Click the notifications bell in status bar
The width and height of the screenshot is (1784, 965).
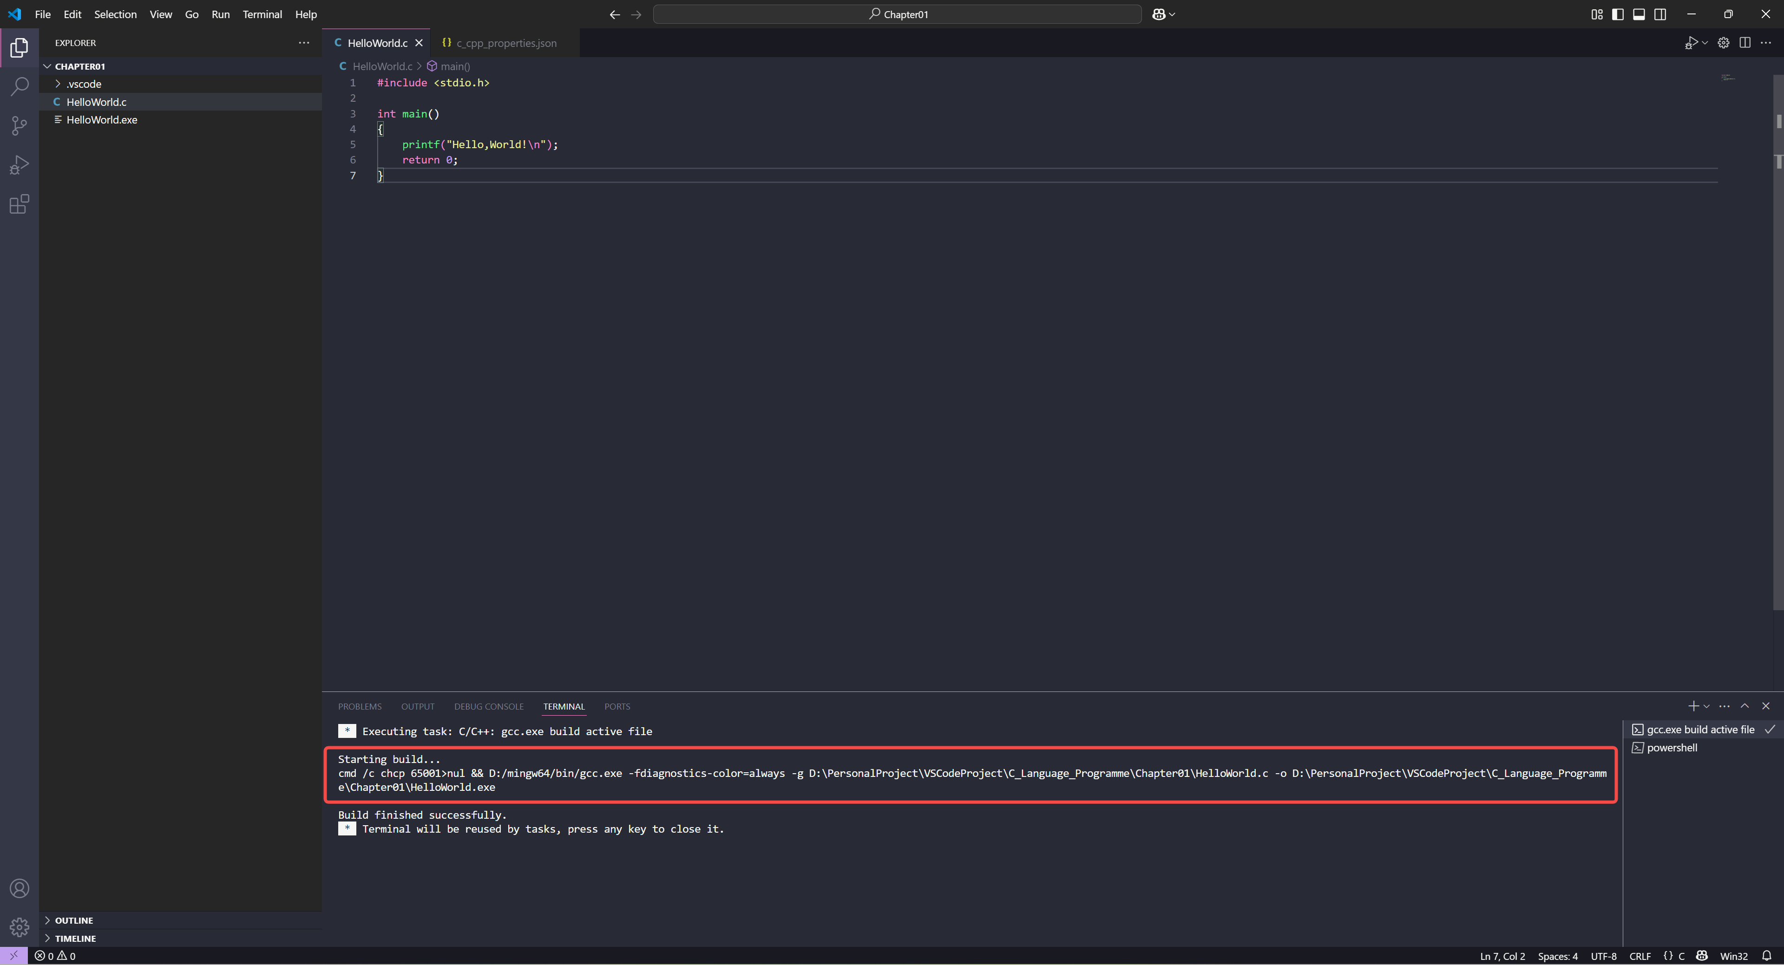click(x=1766, y=956)
